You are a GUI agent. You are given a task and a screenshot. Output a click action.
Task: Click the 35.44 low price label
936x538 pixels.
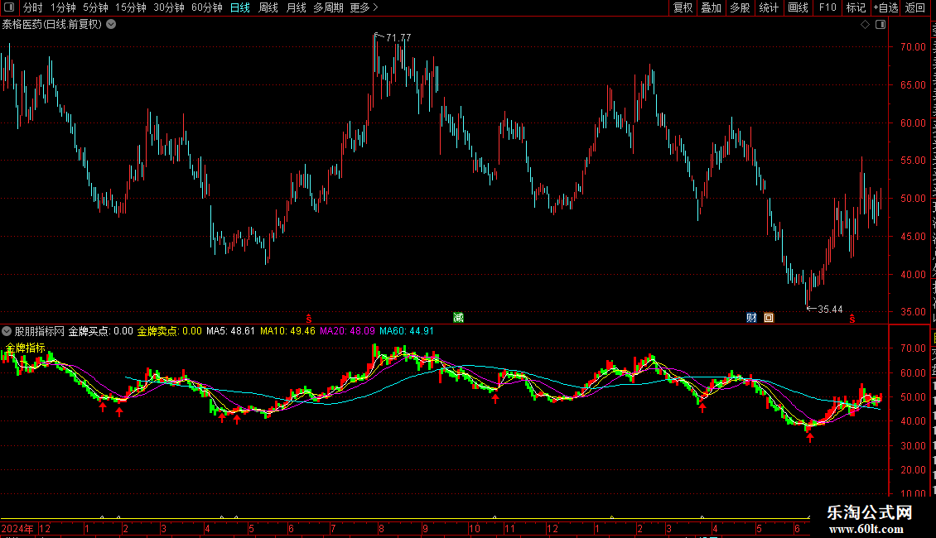point(830,309)
